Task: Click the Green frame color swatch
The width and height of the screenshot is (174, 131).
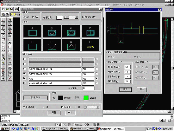Action: pyautogui.click(x=86, y=98)
